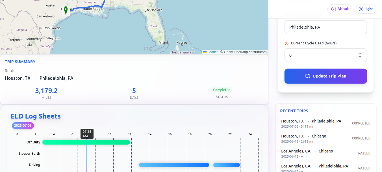Click Miami on the map
The width and height of the screenshot is (382, 172).
tap(163, 43)
